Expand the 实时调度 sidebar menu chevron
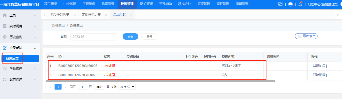This screenshot has height=99, width=342. (x=35, y=26)
